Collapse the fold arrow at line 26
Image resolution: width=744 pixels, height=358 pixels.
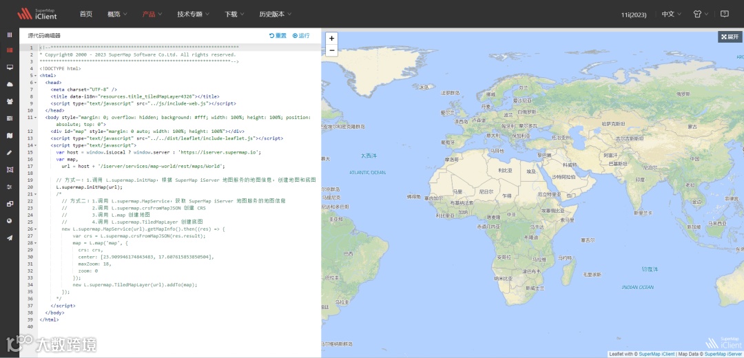(x=36, y=229)
